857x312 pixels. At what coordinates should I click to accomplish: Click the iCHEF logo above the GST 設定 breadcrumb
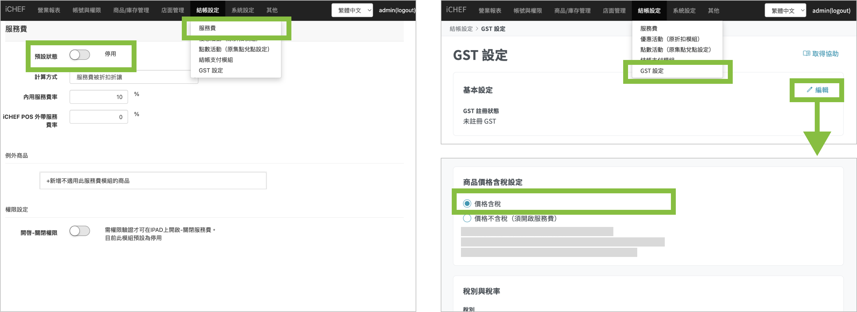pyautogui.click(x=456, y=10)
